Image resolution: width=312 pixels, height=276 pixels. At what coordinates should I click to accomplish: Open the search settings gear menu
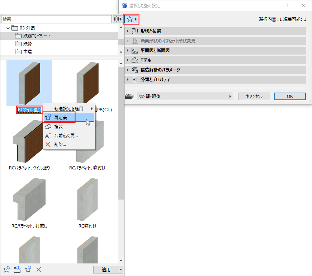point(117,19)
